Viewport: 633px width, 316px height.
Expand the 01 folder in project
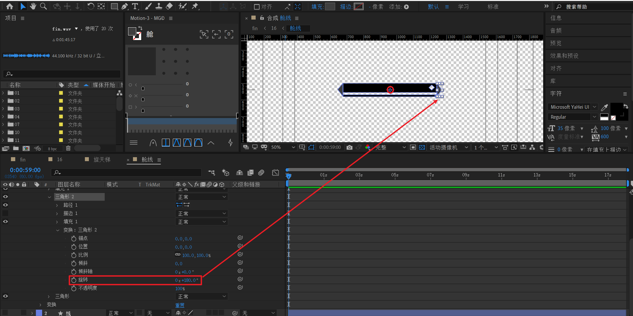pos(3,93)
